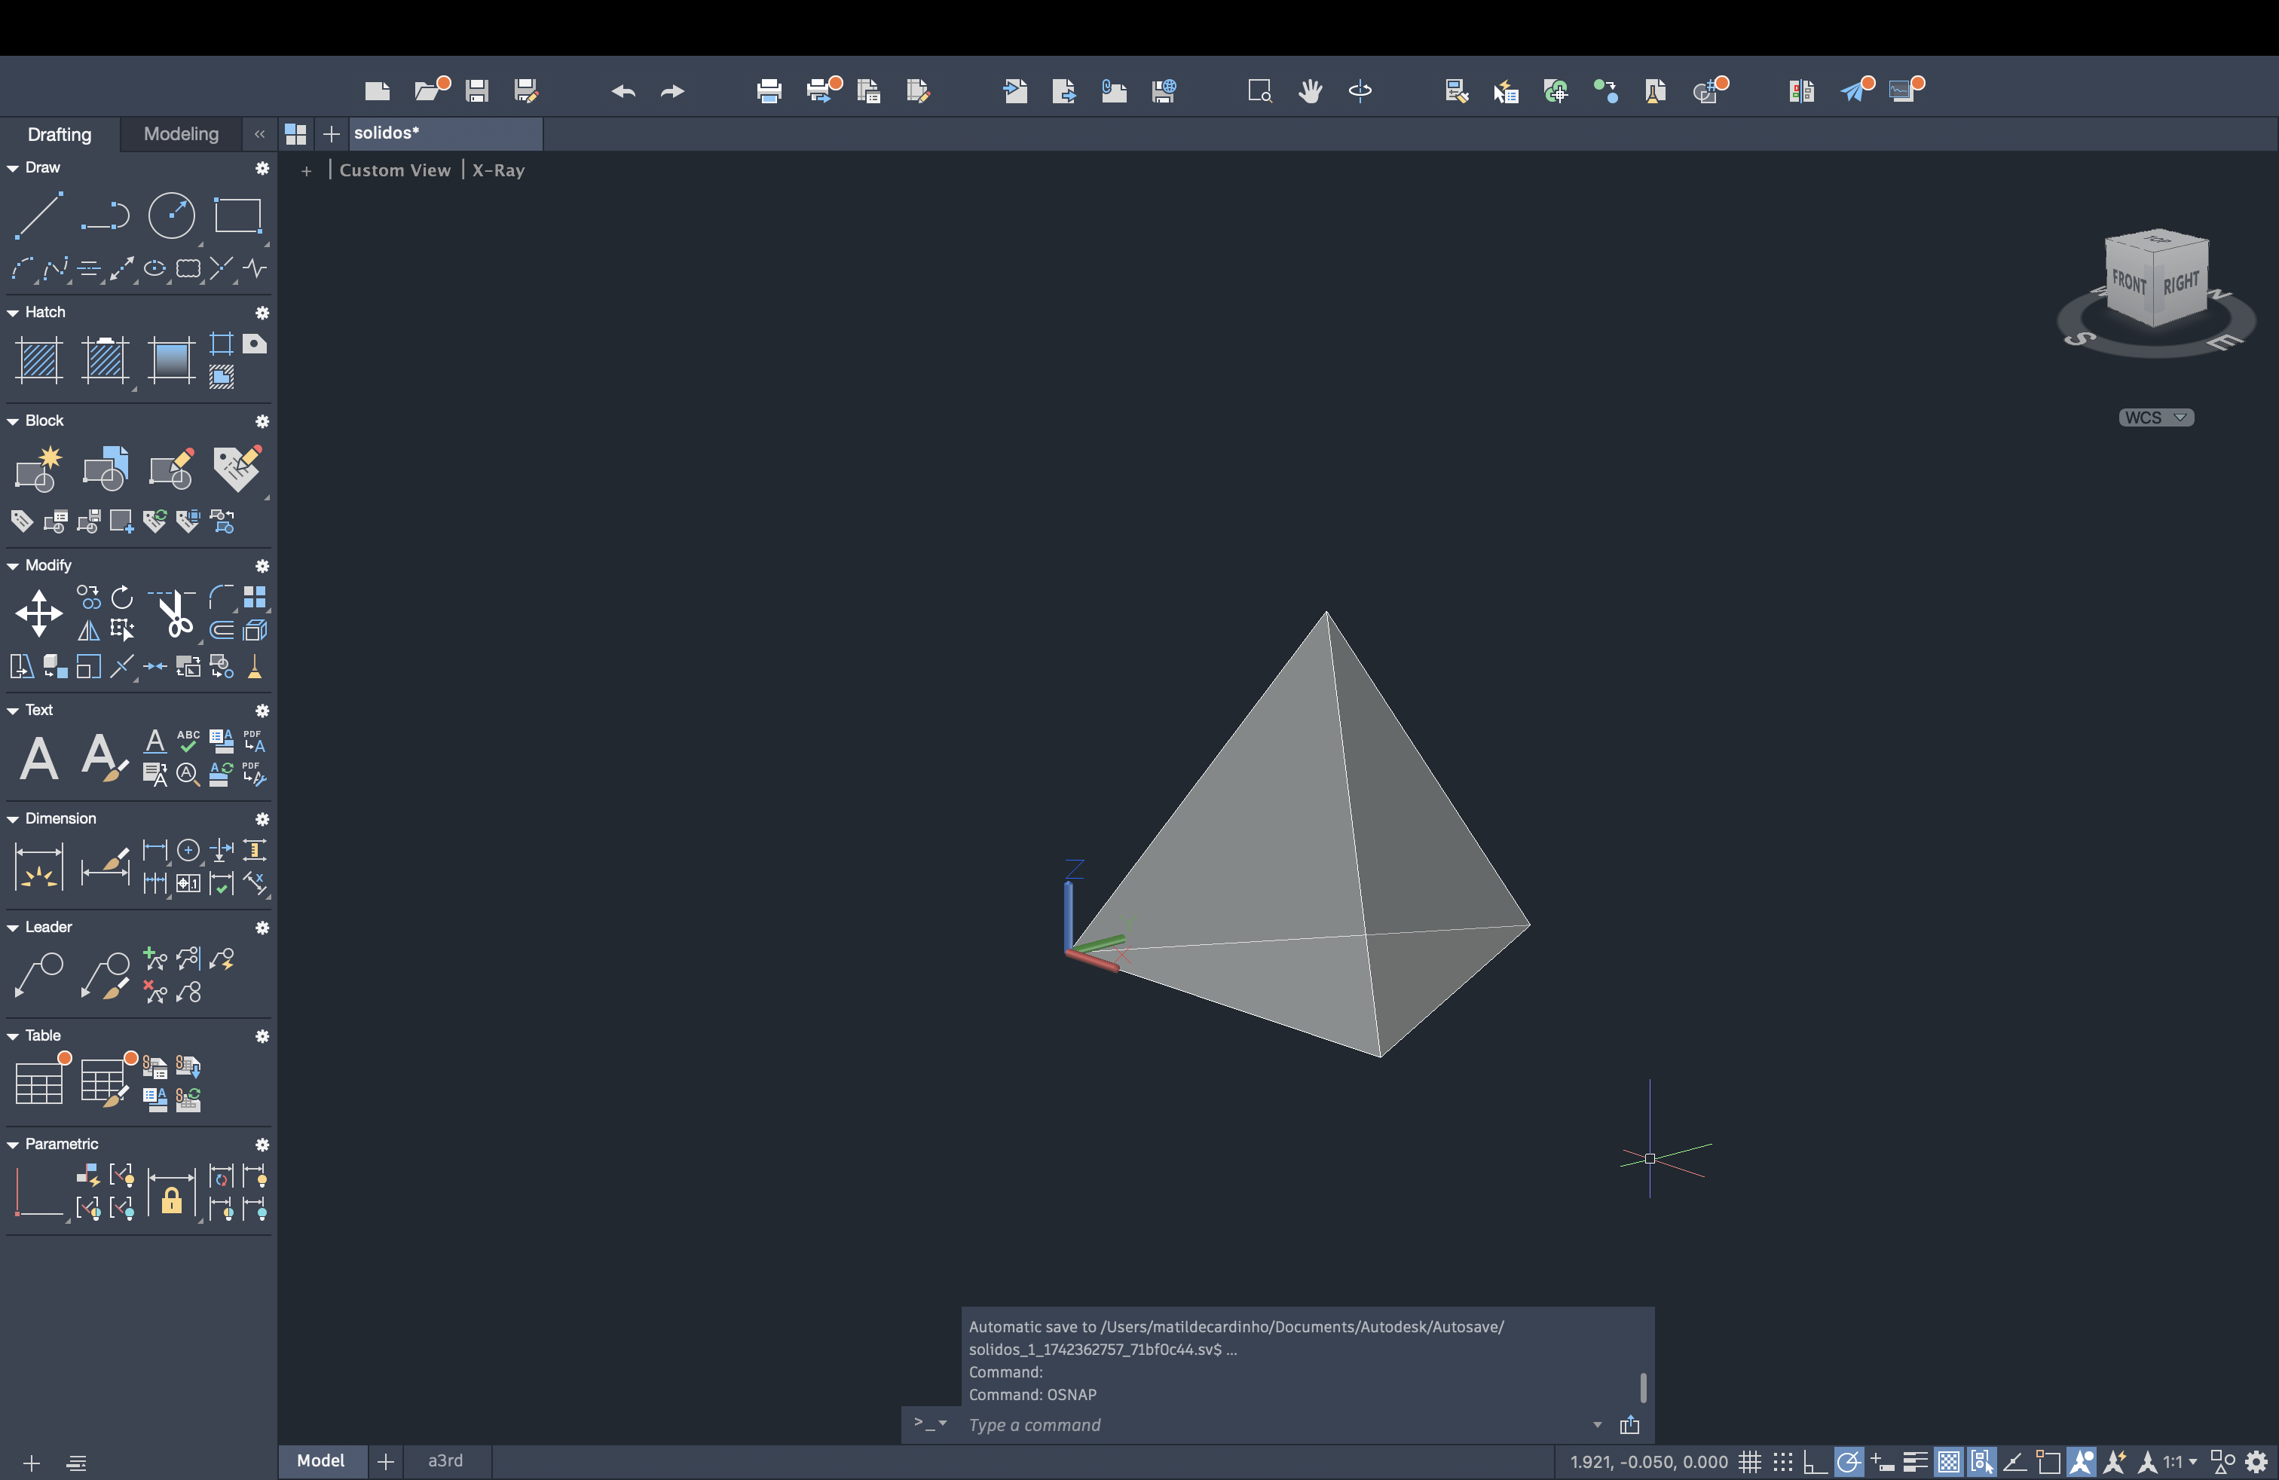
Task: Switch to the a3rd layout tab
Action: [x=445, y=1460]
